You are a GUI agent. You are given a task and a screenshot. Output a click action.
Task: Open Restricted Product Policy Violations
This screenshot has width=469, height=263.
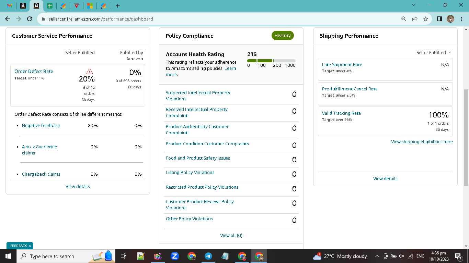[202, 187]
